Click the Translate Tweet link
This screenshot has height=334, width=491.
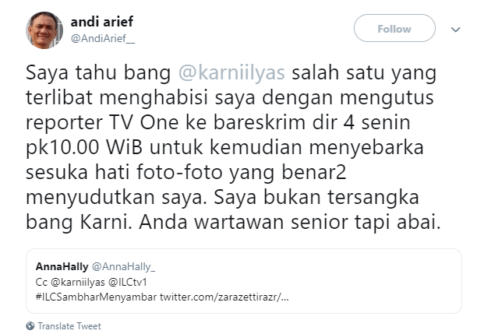(69, 326)
